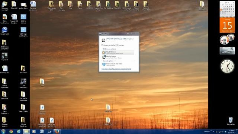Viewport: 238px width, 134px height.
Task: Select the VIDEO_TS folder on desktop
Action: tap(108, 121)
